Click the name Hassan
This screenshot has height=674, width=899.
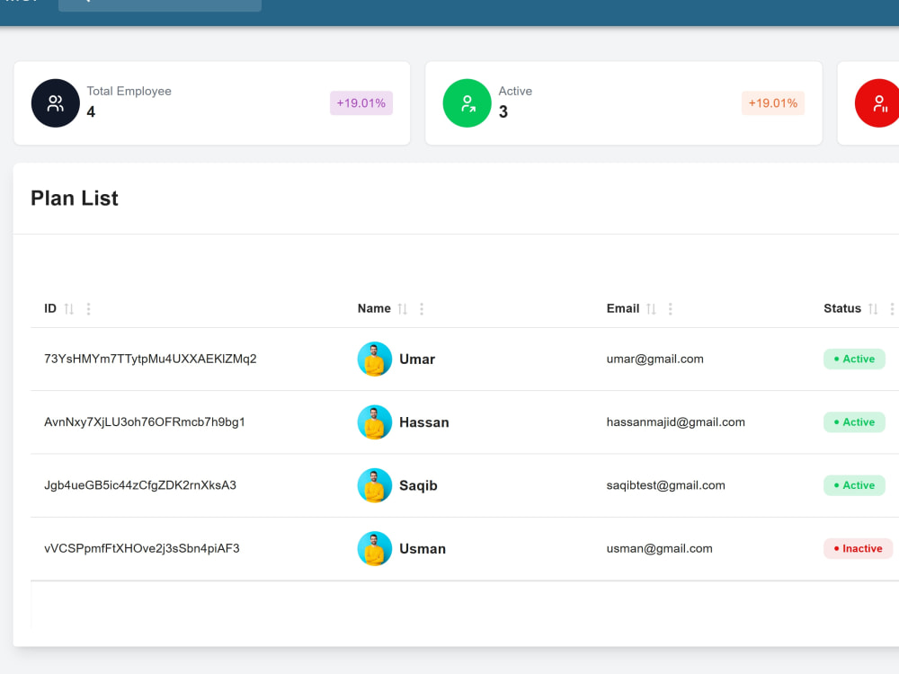click(x=423, y=422)
